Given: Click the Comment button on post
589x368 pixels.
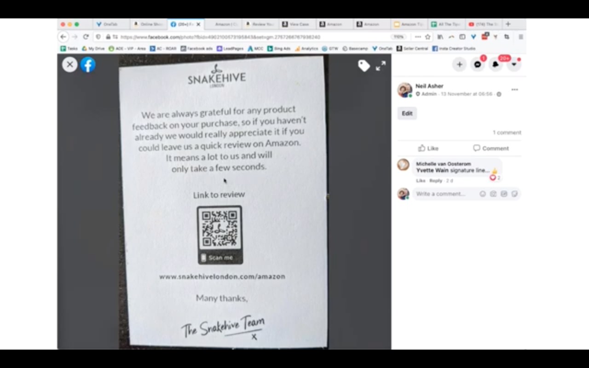Looking at the screenshot, I should point(491,148).
